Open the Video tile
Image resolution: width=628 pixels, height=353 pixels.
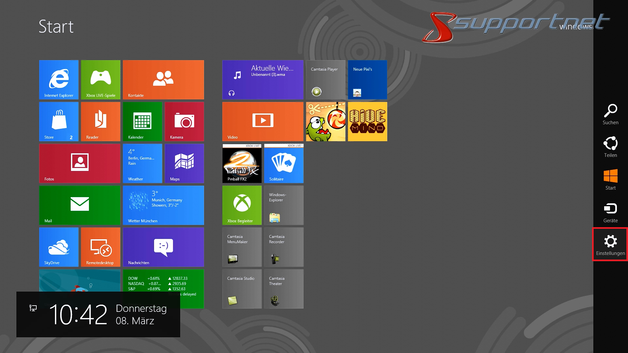263,122
